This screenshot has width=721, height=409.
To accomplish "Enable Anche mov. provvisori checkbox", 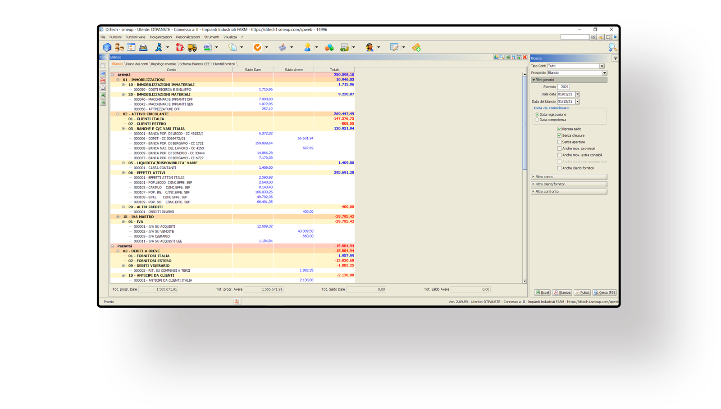I will pos(559,148).
